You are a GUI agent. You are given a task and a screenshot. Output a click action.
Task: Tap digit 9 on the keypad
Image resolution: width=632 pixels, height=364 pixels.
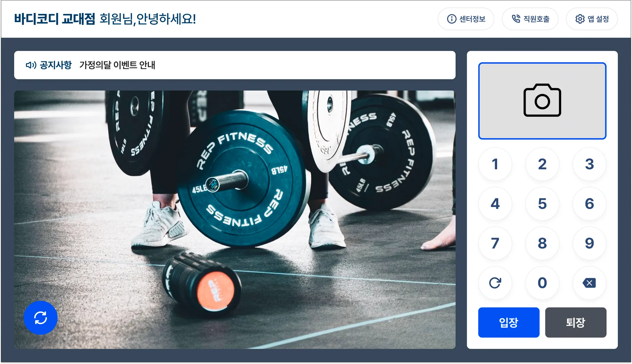coord(589,243)
